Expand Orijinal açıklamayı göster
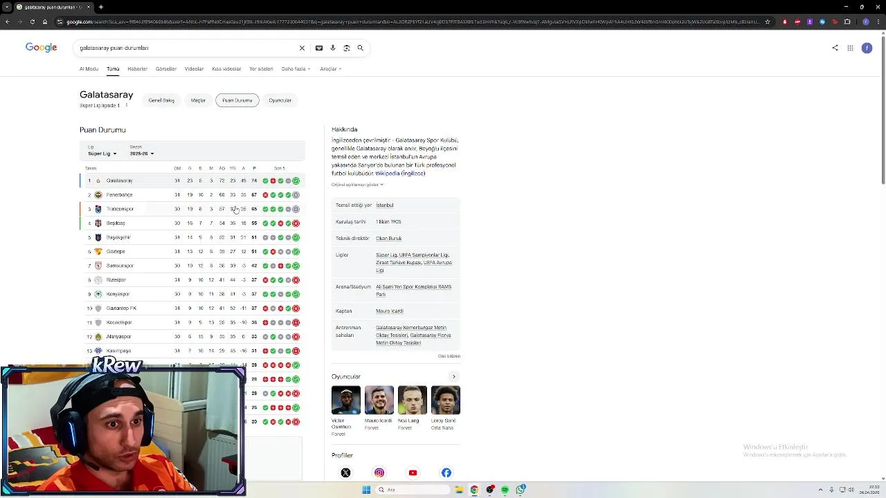This screenshot has height=498, width=886. coord(357,185)
